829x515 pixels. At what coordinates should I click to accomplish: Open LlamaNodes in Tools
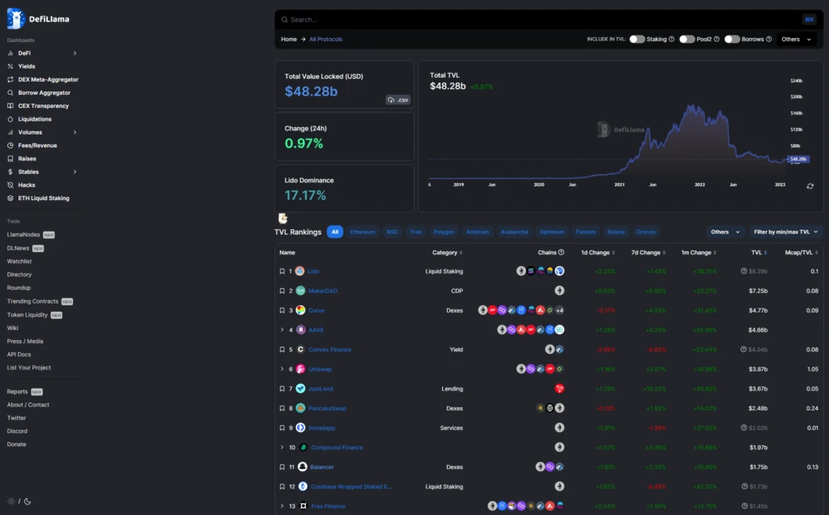tap(23, 235)
